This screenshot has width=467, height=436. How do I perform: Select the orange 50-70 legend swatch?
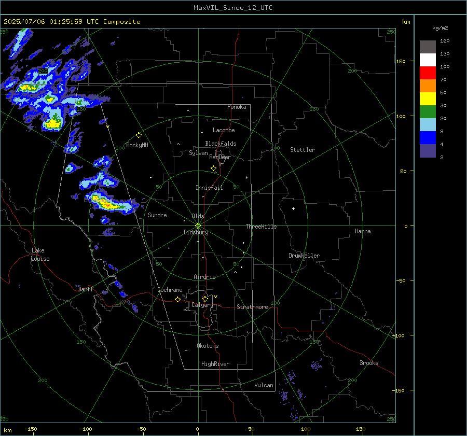(x=428, y=86)
